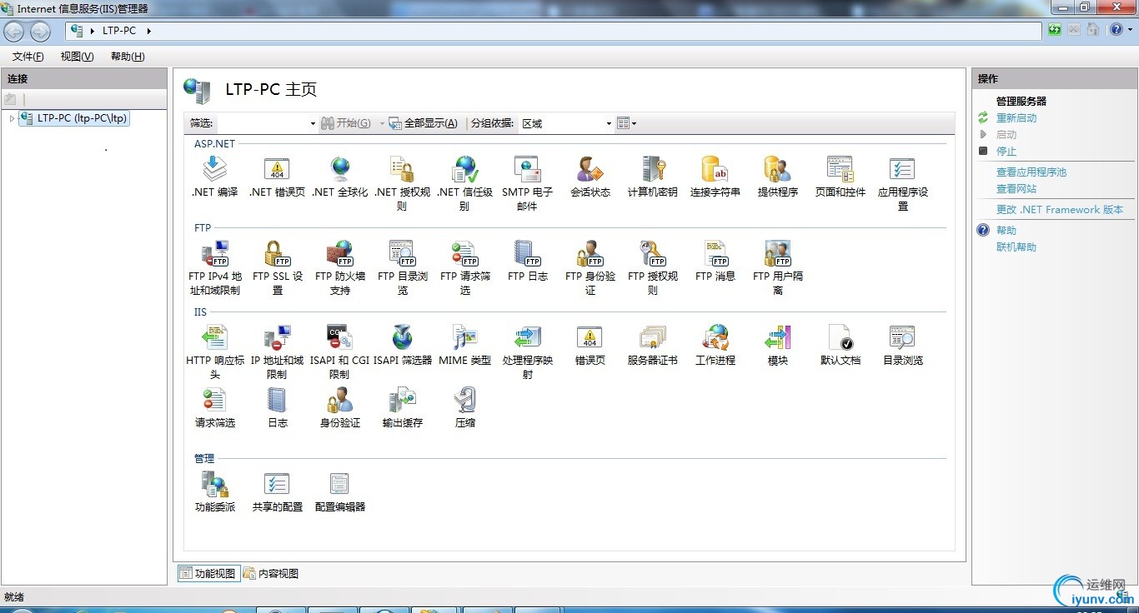
Task: Open the FTP 身份验证 feature
Action: [x=590, y=268]
